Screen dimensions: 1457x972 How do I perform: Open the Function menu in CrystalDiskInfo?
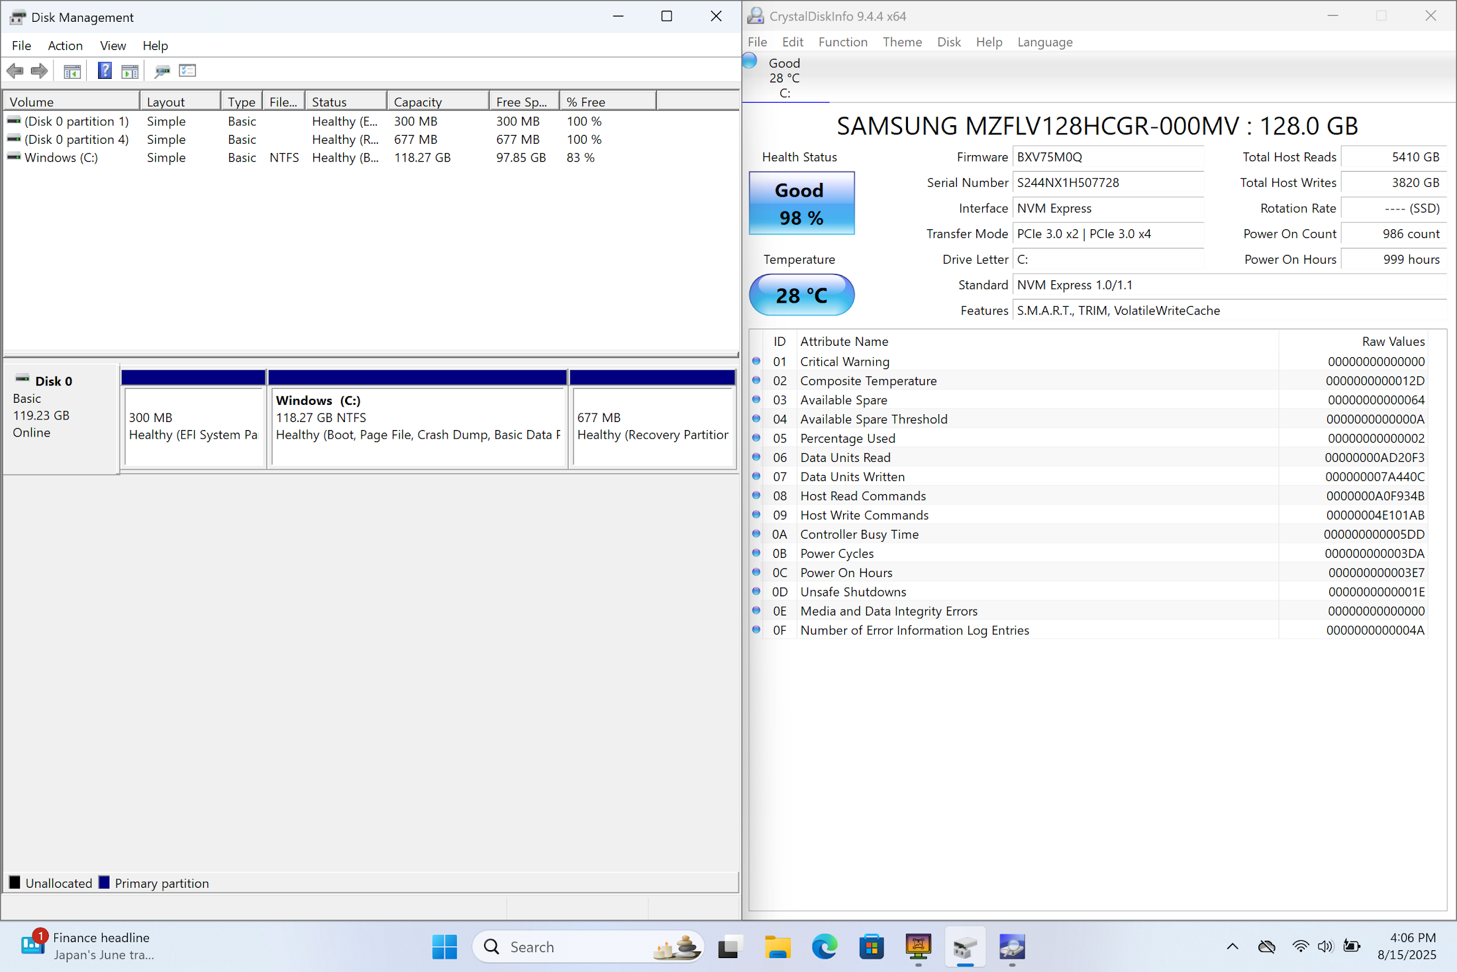click(842, 42)
